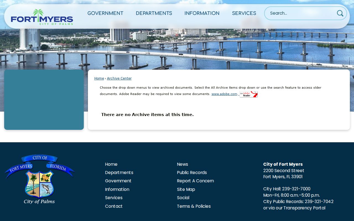This screenshot has height=221, width=354.
Task: Open Archive Center breadcrumb link
Action: (119, 78)
